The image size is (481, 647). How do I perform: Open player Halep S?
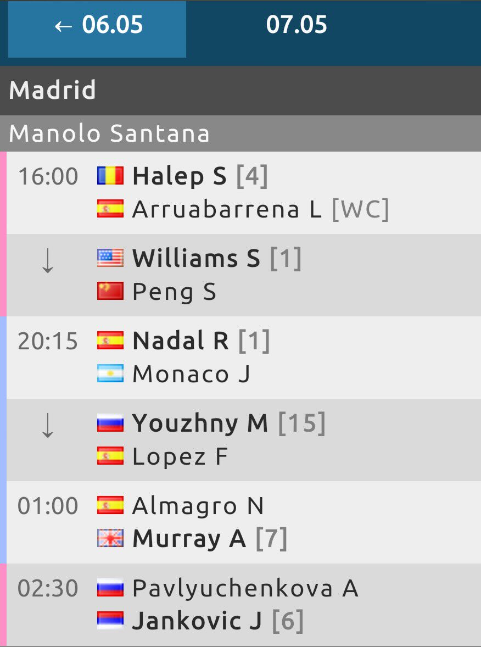(x=180, y=176)
